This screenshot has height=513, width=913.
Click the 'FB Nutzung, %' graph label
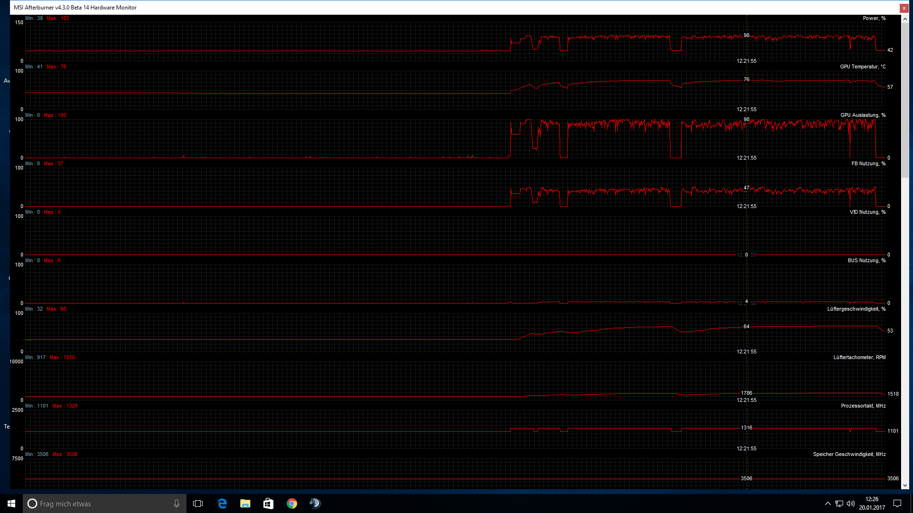point(868,163)
